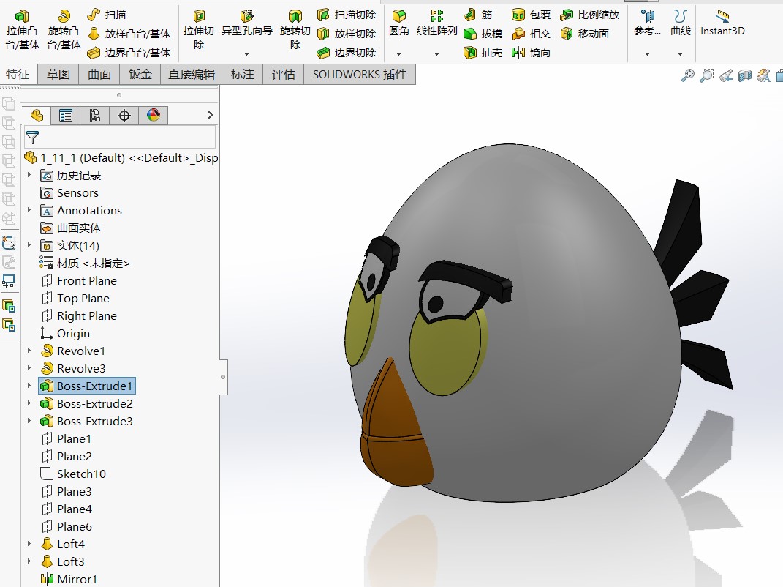
Task: Open the 曲线 curves tool
Action: coord(681,24)
